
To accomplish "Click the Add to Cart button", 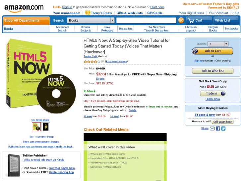I will click(212, 51).
